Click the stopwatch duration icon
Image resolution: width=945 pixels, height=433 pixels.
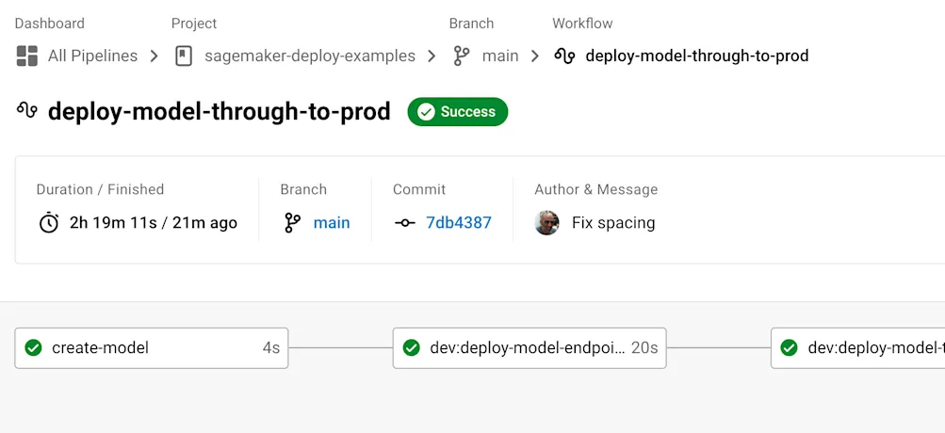[48, 223]
